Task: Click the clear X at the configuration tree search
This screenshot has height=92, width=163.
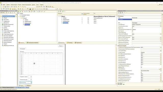Action: 16,15
